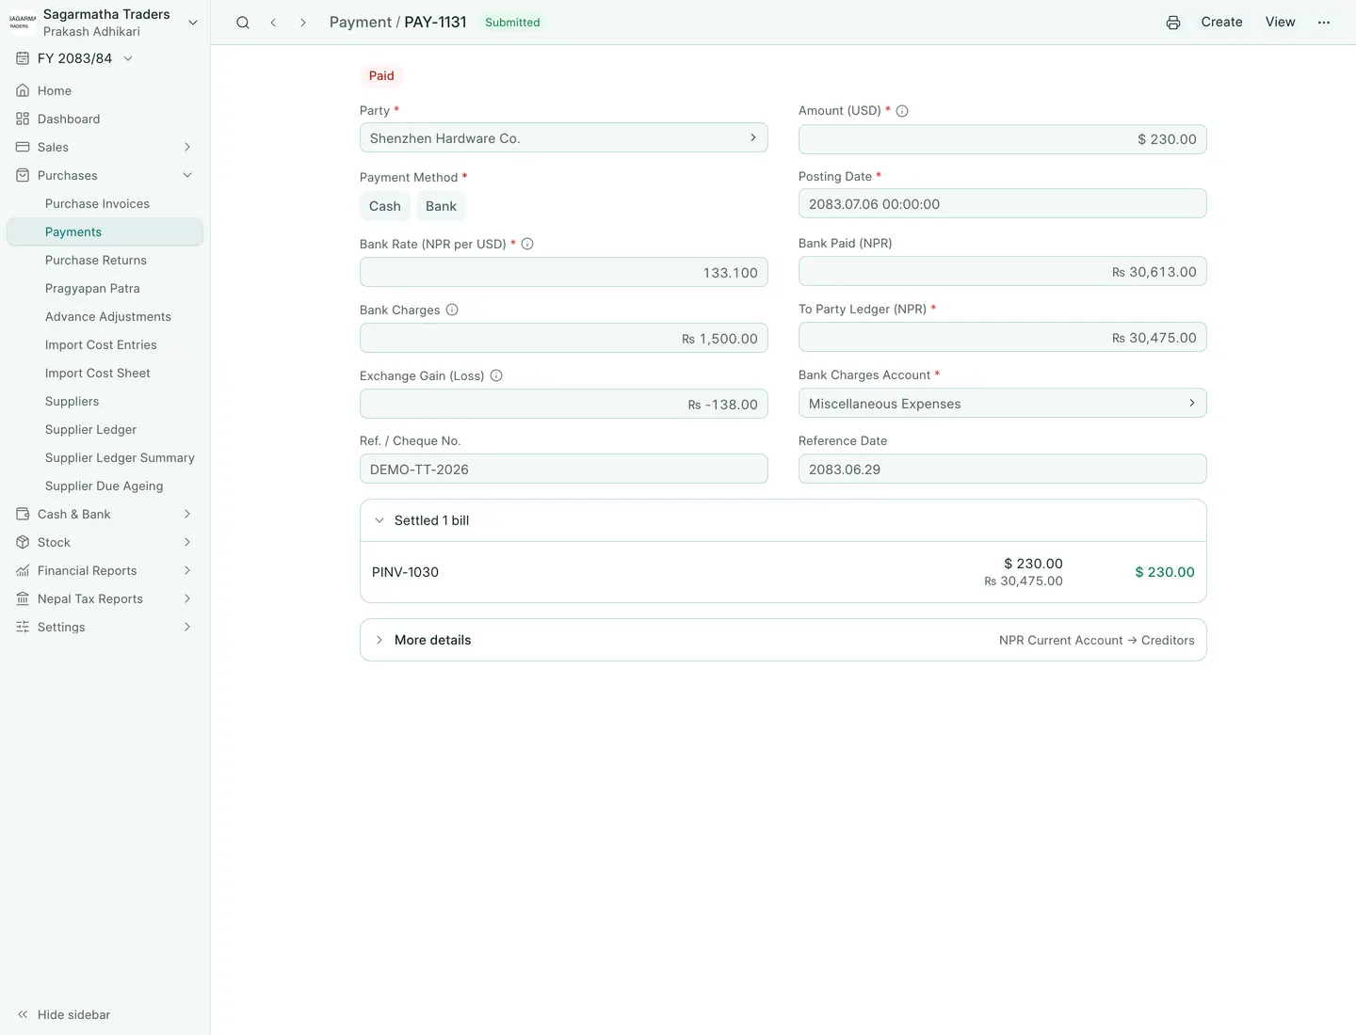Viewport: 1356px width, 1035px height.
Task: Open the search icon in top bar
Action: tap(243, 23)
